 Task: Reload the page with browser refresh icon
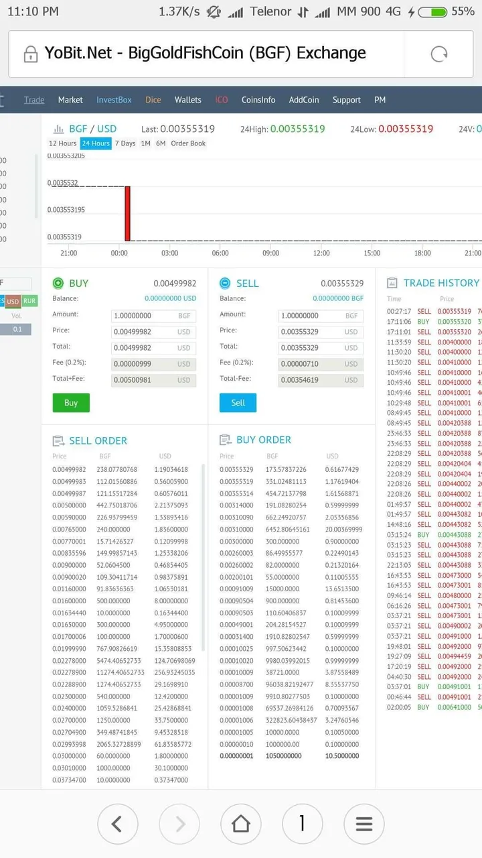click(x=439, y=54)
